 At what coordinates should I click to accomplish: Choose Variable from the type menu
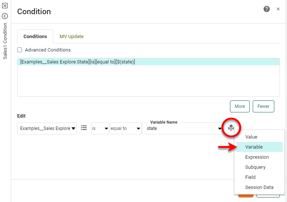[x=254, y=147]
